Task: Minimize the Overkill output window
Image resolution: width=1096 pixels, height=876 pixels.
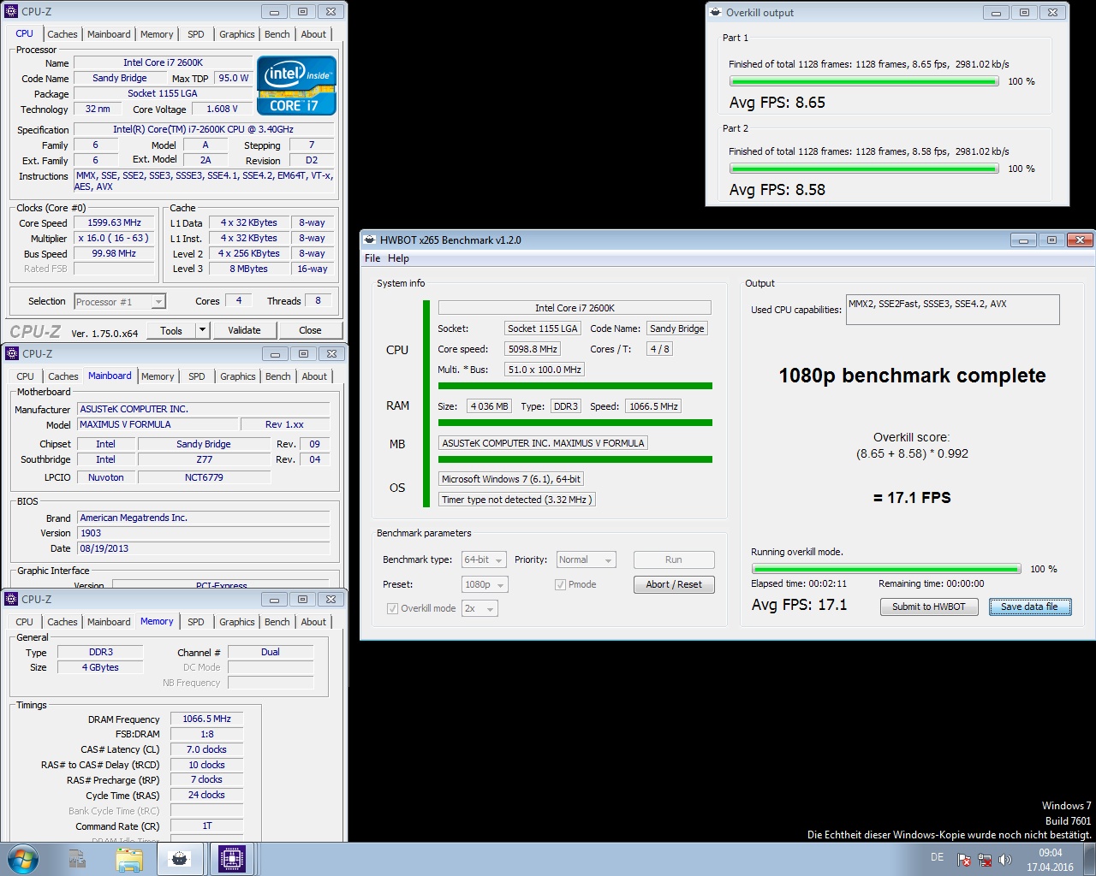Action: pos(995,12)
